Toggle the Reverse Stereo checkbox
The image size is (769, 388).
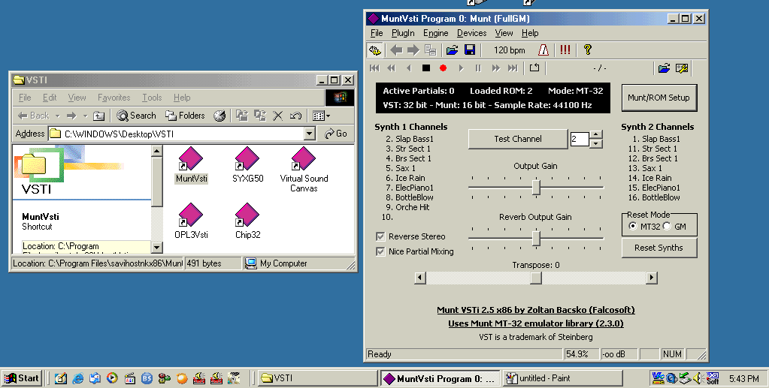380,236
